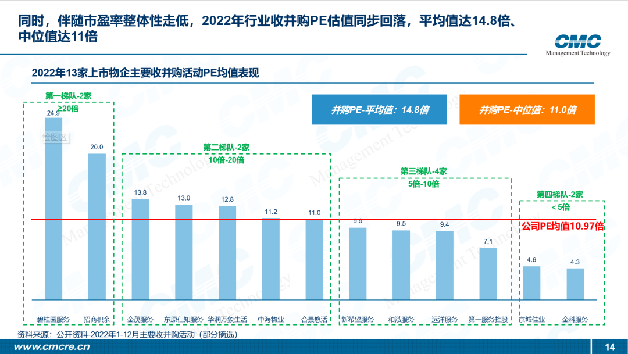Click the red 公司PE均值10.97倍 label
628x354 pixels.
[563, 226]
